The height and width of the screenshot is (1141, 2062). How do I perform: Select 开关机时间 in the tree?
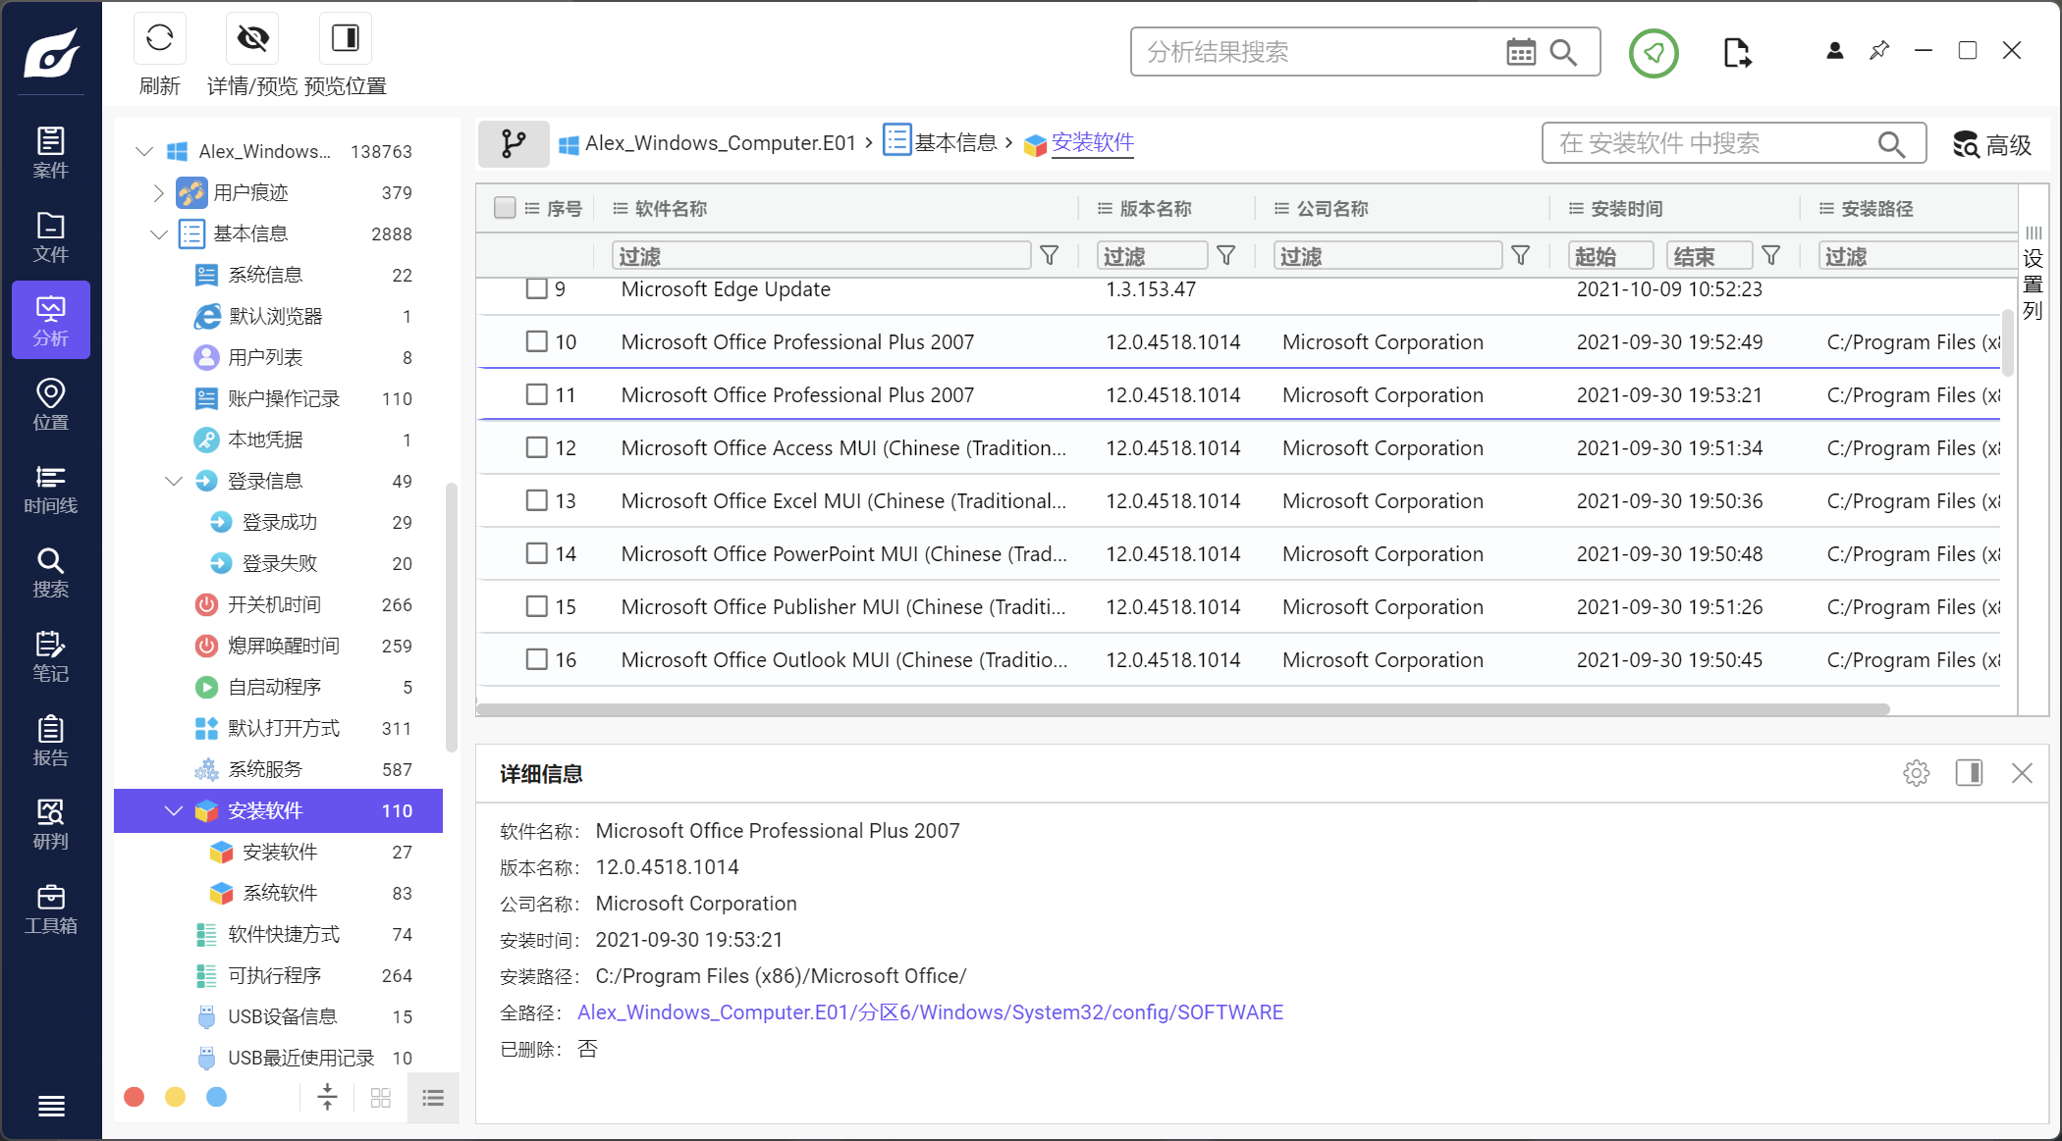(x=279, y=604)
